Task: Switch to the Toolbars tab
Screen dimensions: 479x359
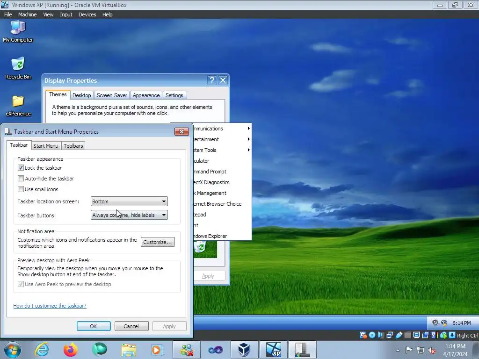Action: coord(73,146)
